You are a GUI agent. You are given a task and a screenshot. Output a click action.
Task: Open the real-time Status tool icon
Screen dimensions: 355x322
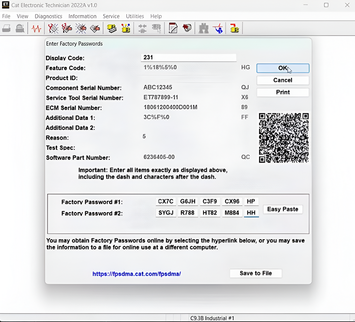pyautogui.click(x=36, y=28)
